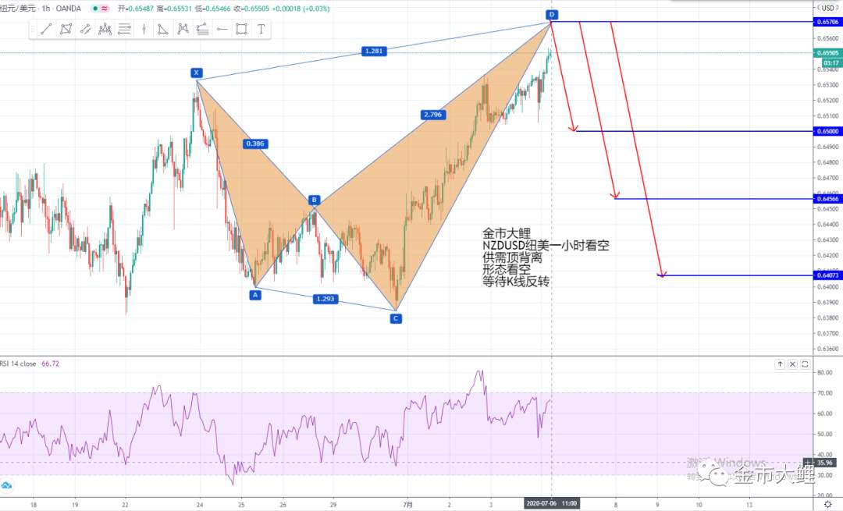
Task: Click the open price value 0.65487
Action: coord(140,9)
